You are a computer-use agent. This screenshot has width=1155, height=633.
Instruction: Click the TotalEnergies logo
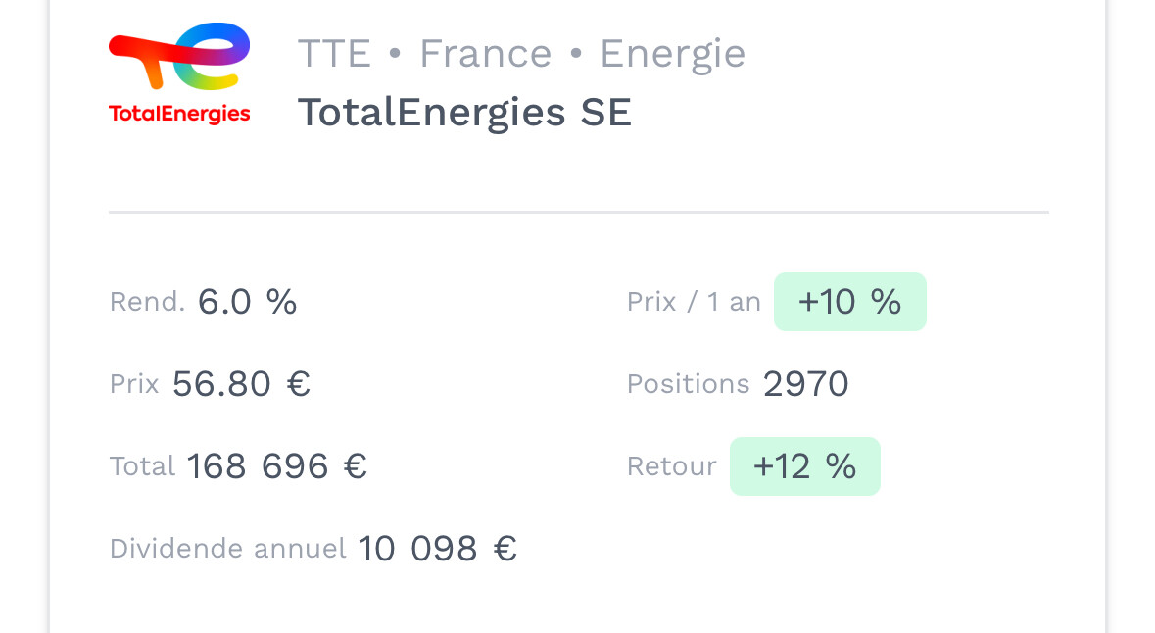click(x=179, y=73)
